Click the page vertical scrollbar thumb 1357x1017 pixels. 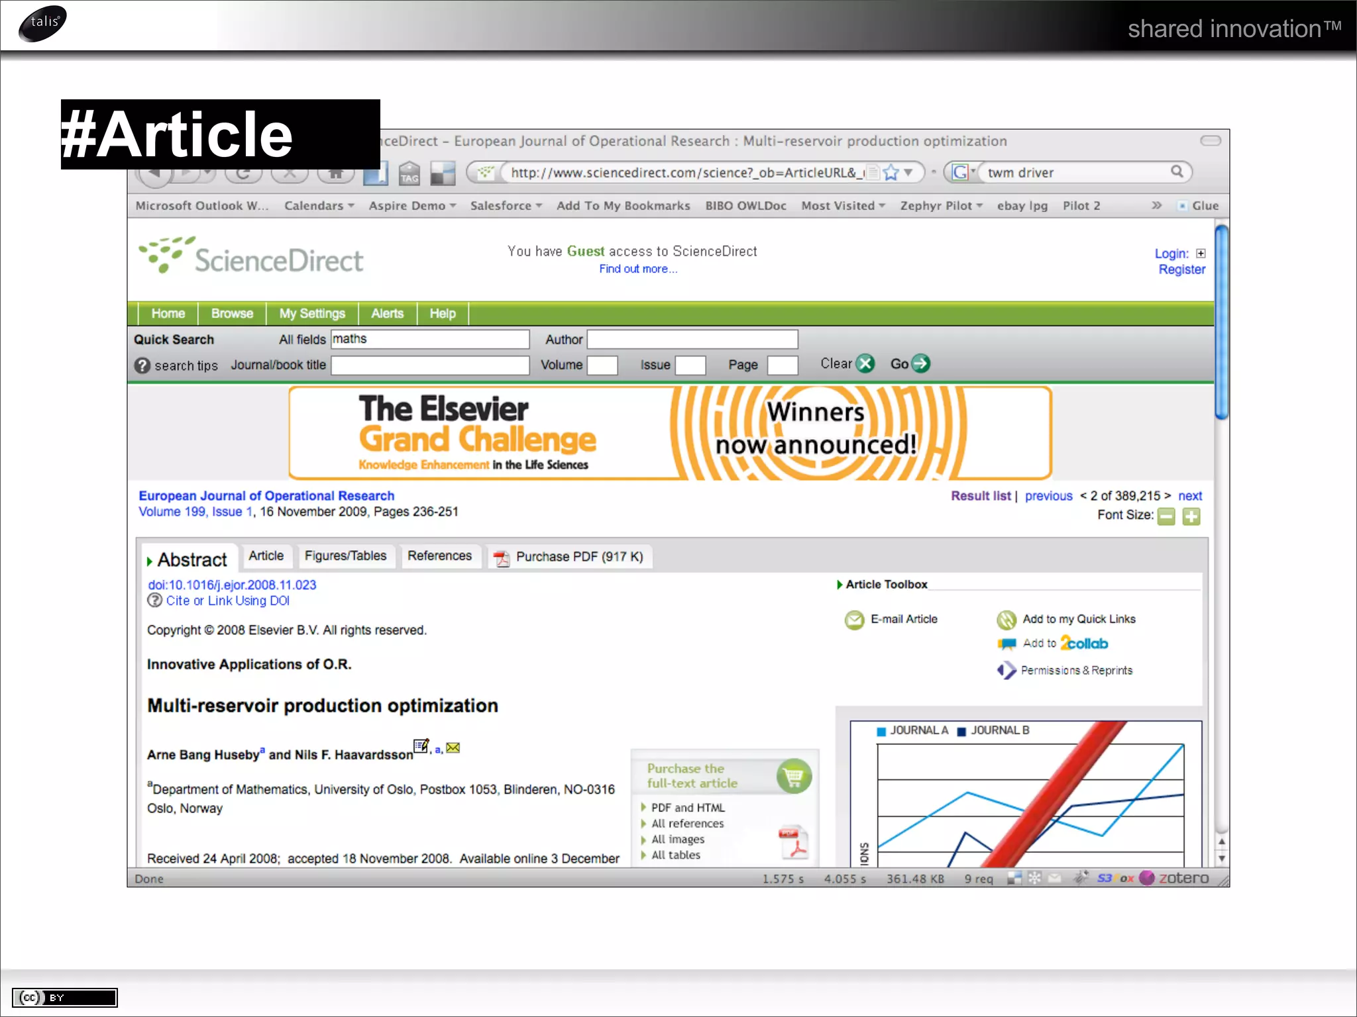point(1222,322)
